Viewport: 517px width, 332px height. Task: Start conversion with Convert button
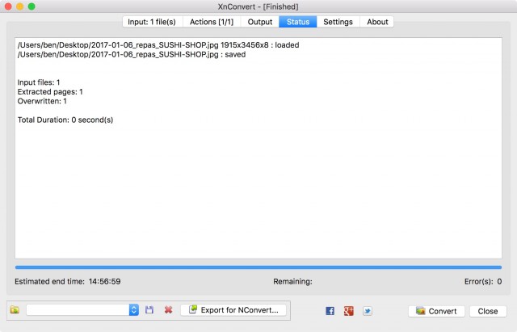436,311
